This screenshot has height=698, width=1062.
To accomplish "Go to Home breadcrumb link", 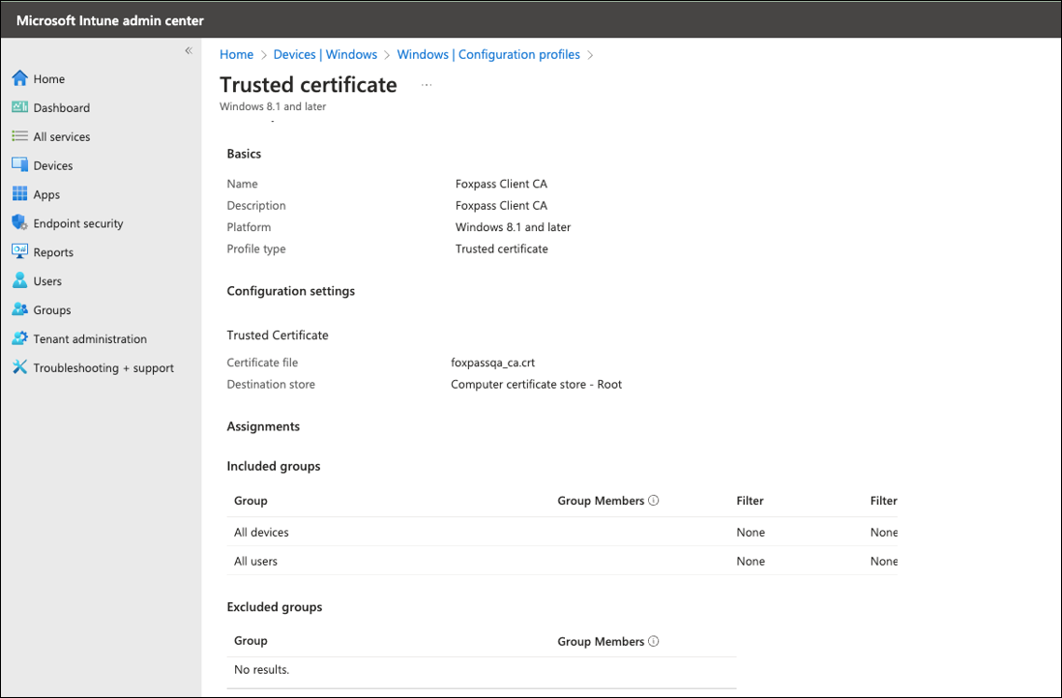I will [x=236, y=55].
